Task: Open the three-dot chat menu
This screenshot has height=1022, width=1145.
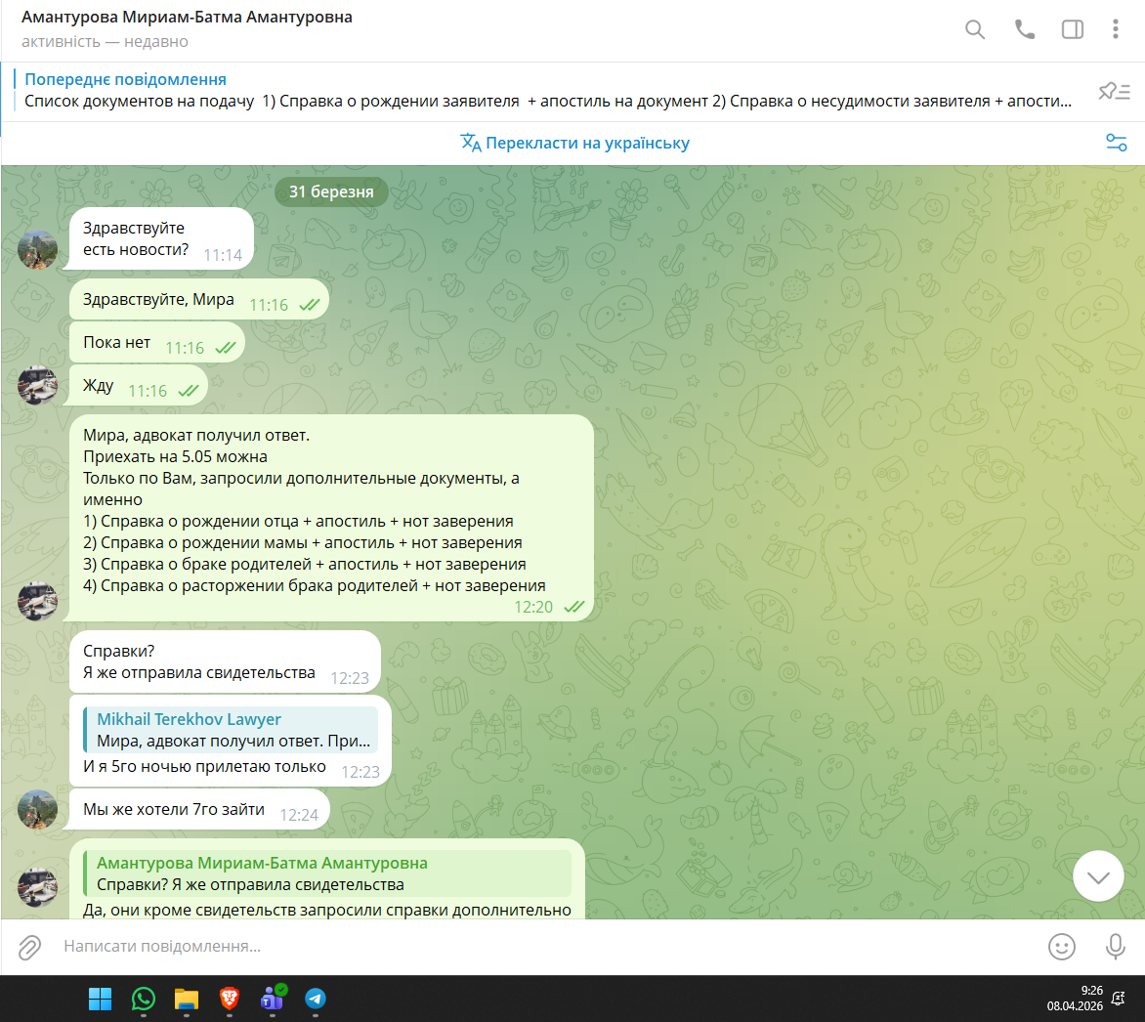Action: pyautogui.click(x=1115, y=29)
